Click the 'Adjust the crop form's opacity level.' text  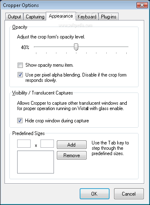pyautogui.click(x=51, y=37)
